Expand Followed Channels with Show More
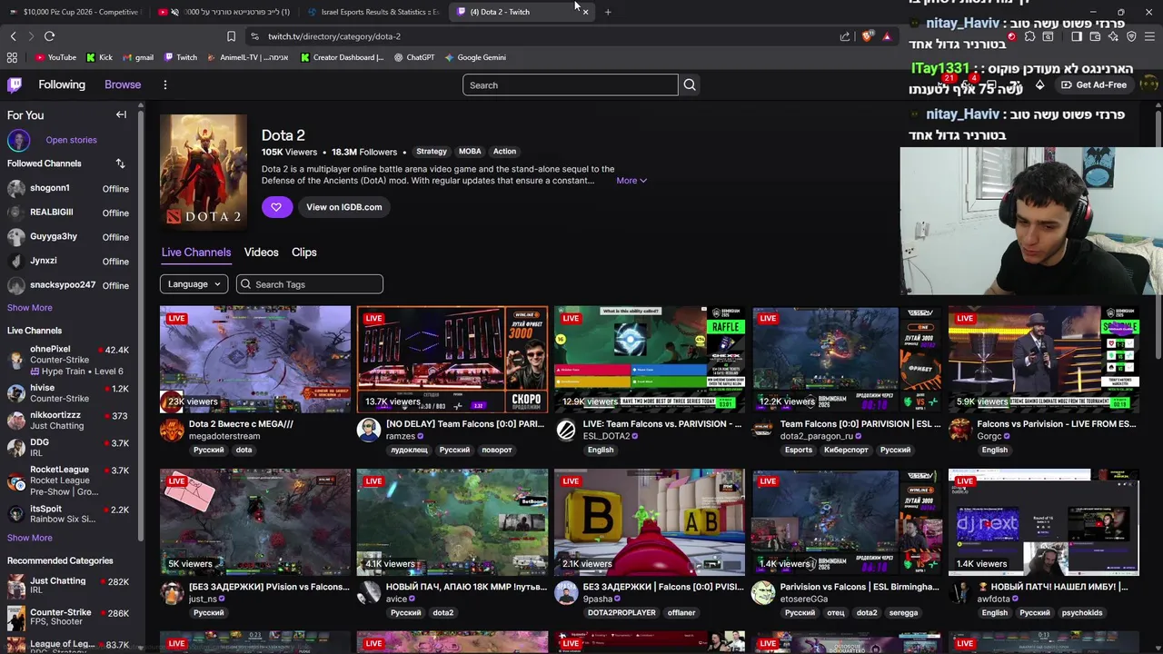 coord(30,308)
